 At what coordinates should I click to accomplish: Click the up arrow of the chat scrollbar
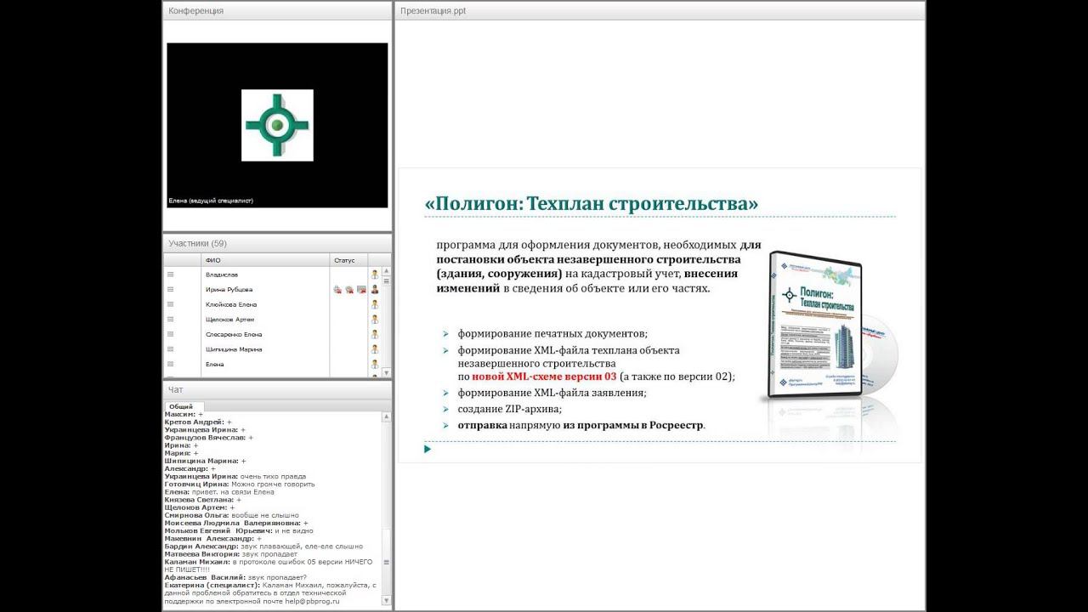pyautogui.click(x=388, y=416)
